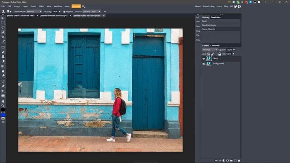Open the File menu
290x163 pixels.
(x=3, y=6)
